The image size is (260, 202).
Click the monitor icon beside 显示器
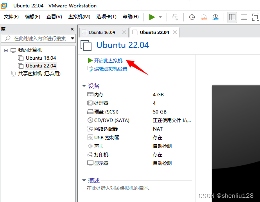[90, 163]
